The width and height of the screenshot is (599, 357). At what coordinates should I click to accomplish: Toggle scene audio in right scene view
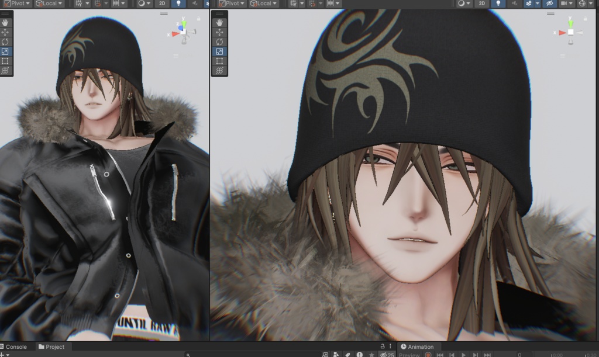[x=515, y=4]
